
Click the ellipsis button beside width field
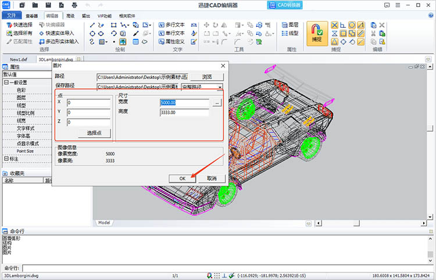(217, 103)
